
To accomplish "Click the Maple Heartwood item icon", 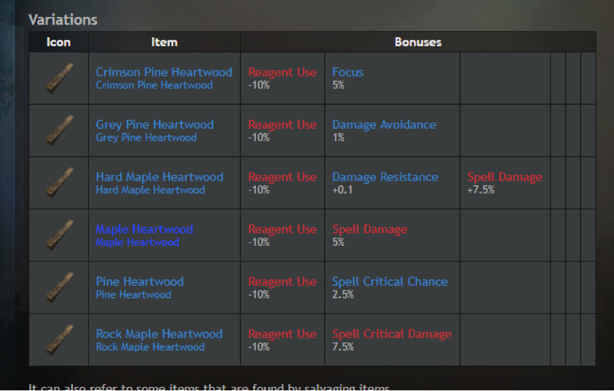I will [x=59, y=235].
